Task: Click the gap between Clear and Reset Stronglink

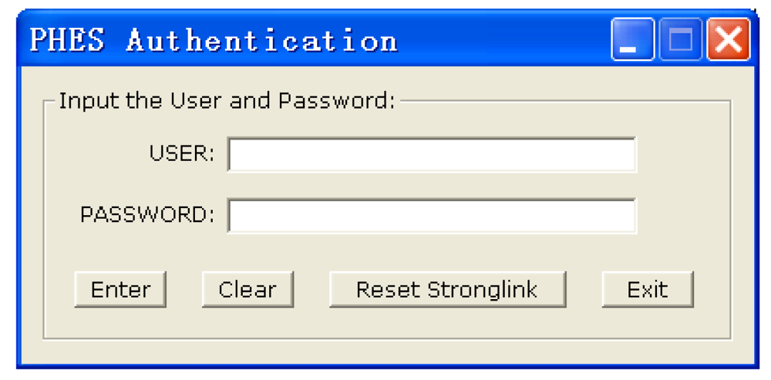Action: point(311,290)
